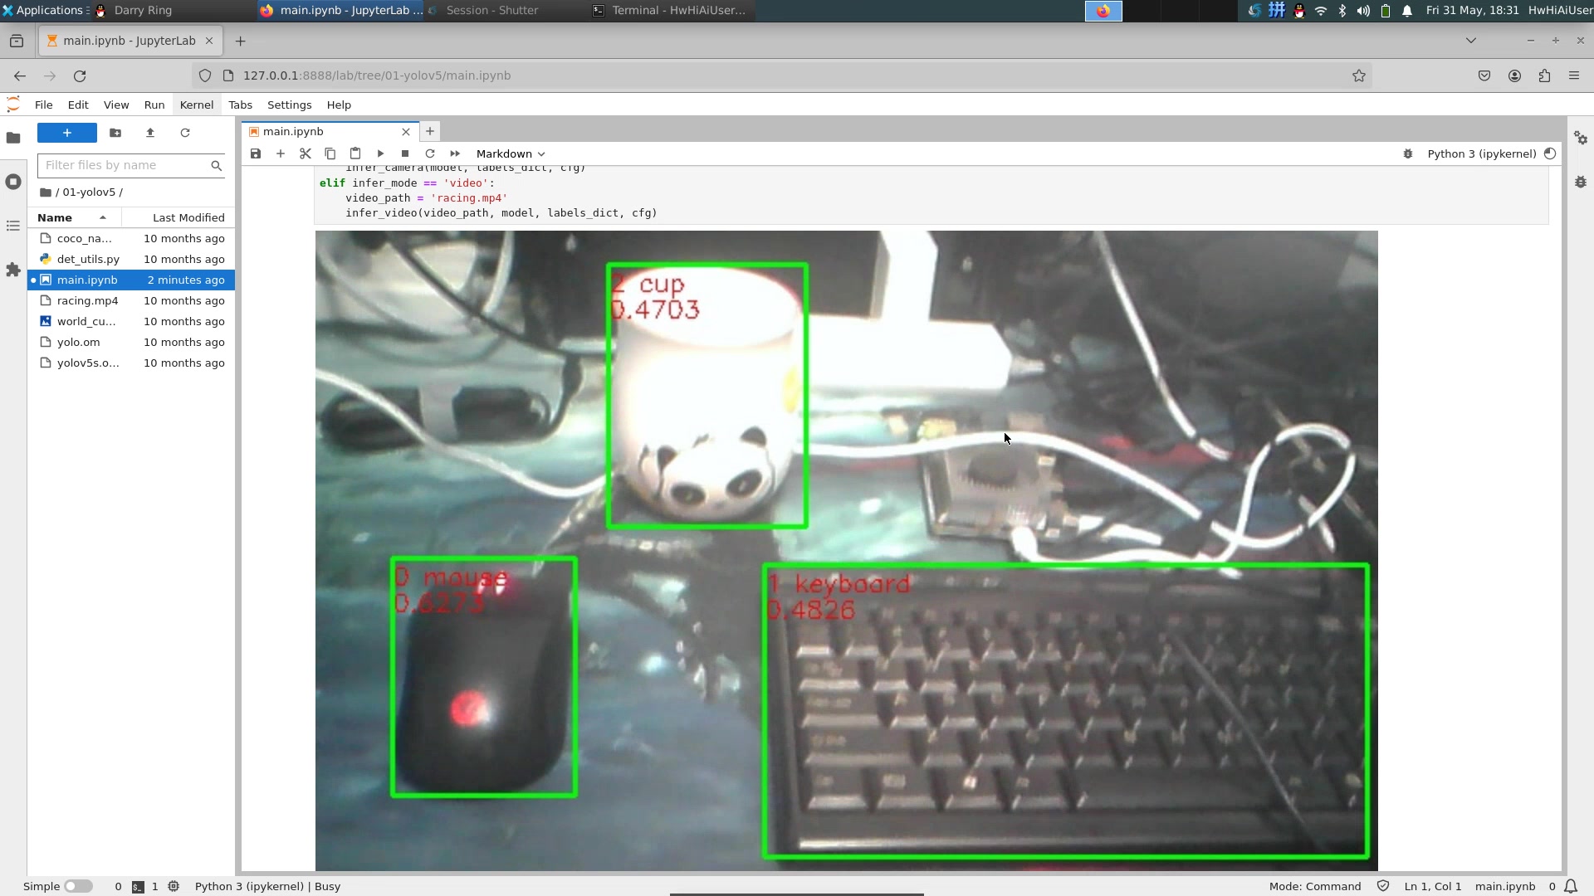Click the blue new launcher button
Viewport: 1594px width, 896px height.
click(67, 133)
